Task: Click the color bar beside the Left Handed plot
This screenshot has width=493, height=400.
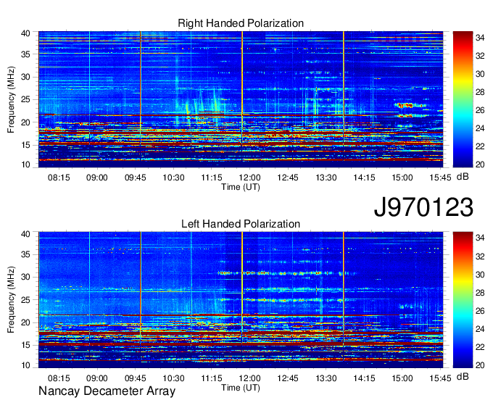Action: (x=463, y=300)
